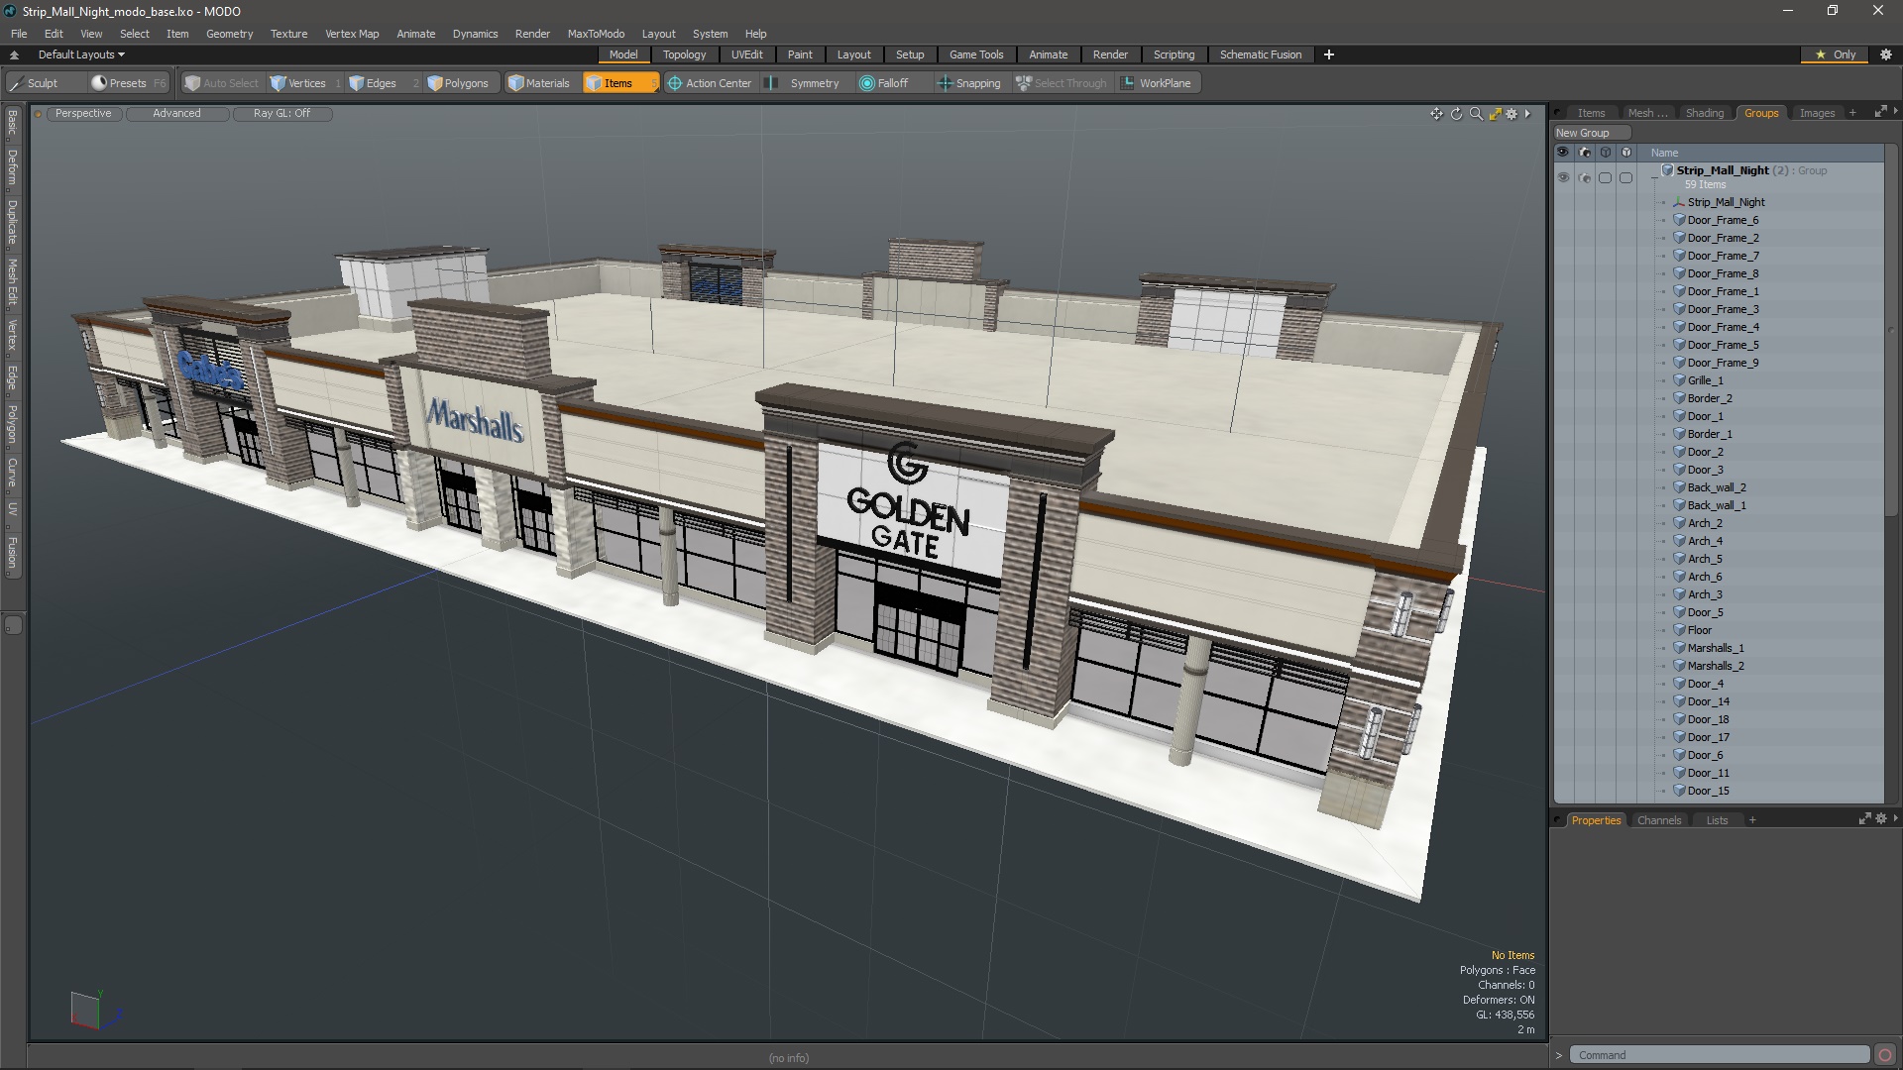Open the Geometry menu
Screen dimensions: 1903x1070
[x=229, y=34]
